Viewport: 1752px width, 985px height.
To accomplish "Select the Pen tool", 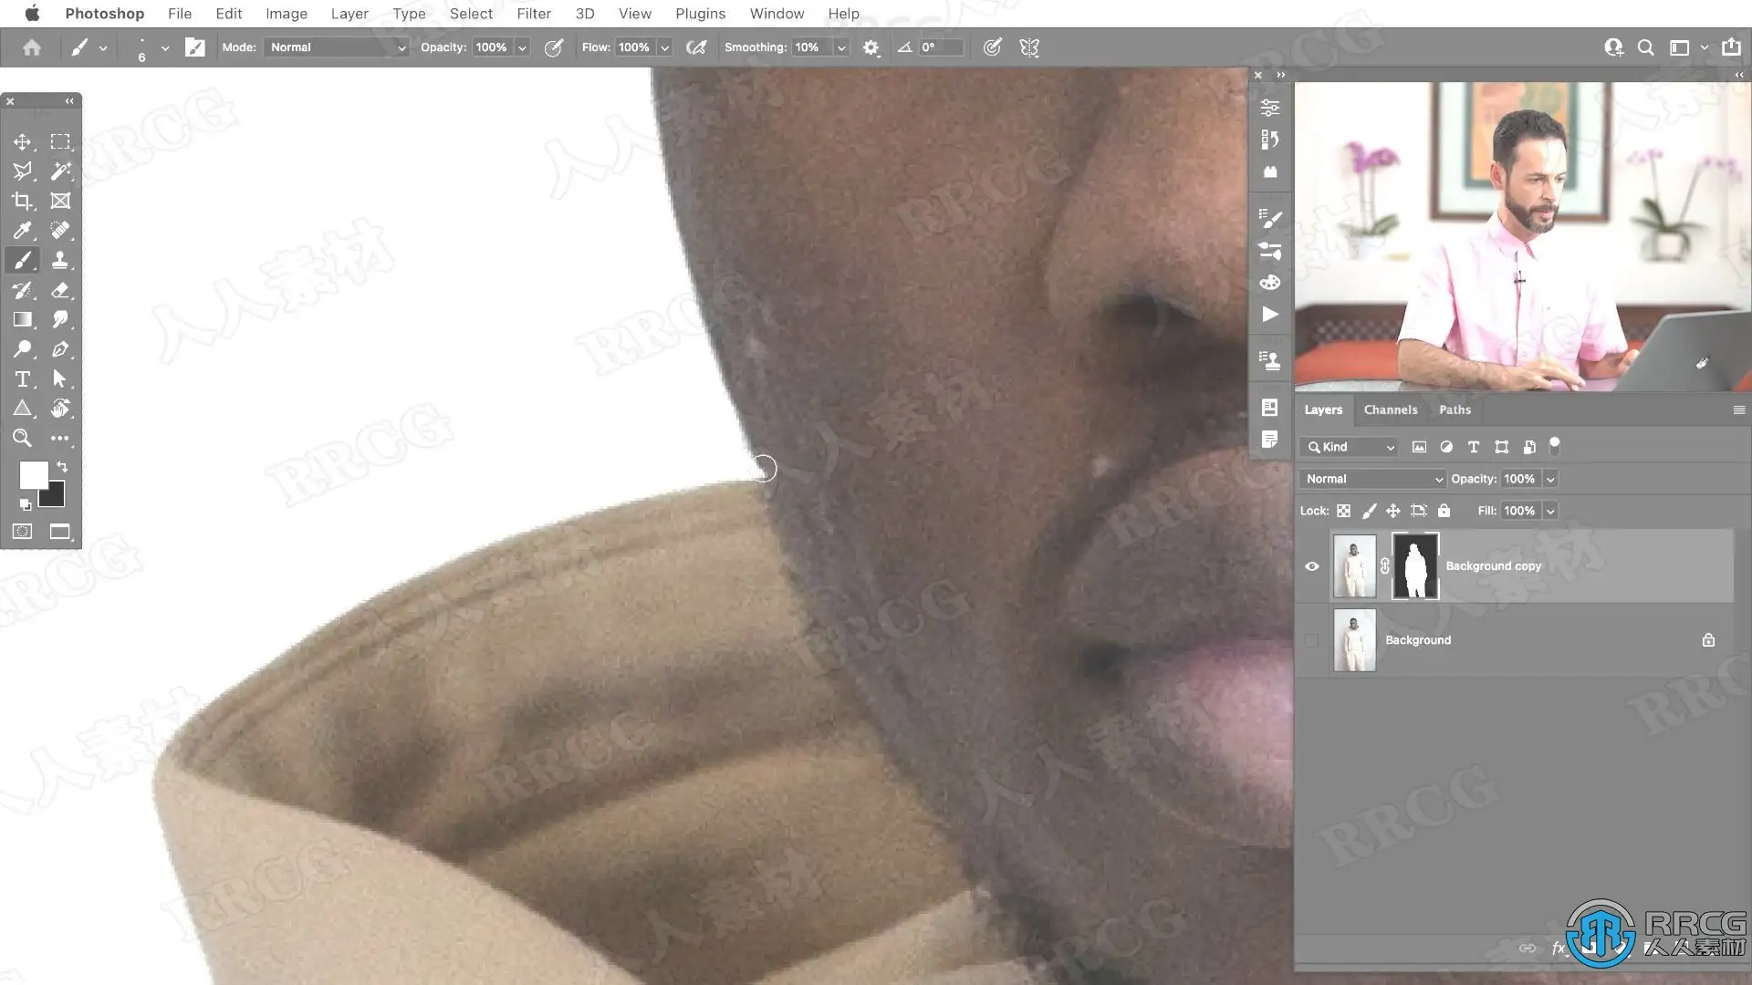I will (60, 349).
